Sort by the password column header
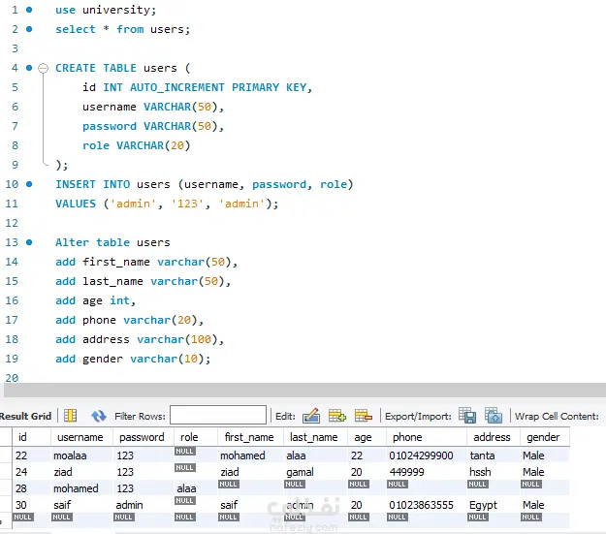 click(x=144, y=437)
